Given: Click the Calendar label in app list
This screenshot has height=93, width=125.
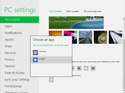Looking at the screenshot, I should (x=42, y=51).
